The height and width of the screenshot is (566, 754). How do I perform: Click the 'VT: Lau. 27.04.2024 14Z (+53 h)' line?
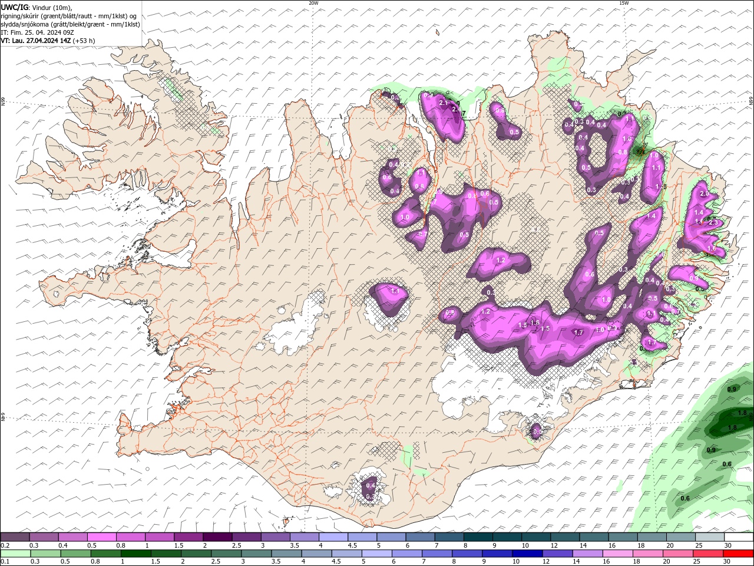coord(48,41)
